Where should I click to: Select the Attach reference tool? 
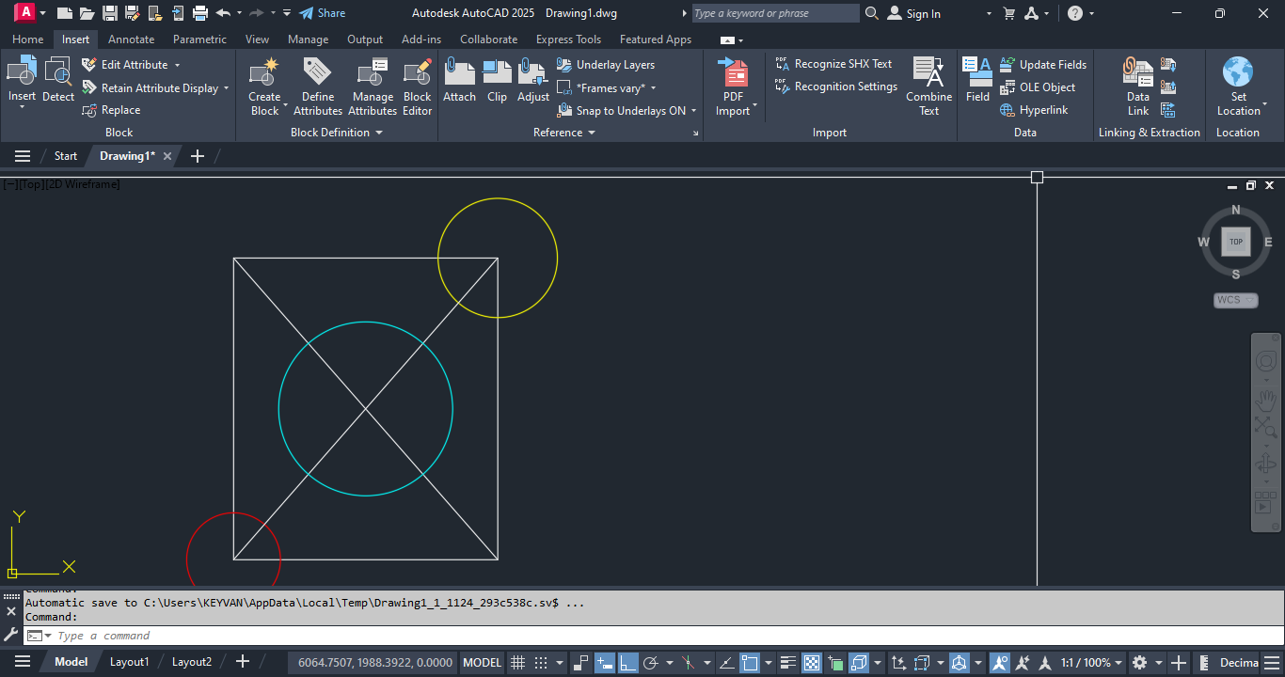[459, 72]
